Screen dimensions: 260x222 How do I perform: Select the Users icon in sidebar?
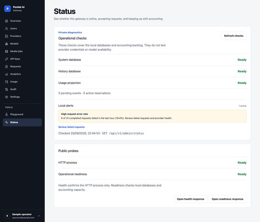(x=6, y=28)
